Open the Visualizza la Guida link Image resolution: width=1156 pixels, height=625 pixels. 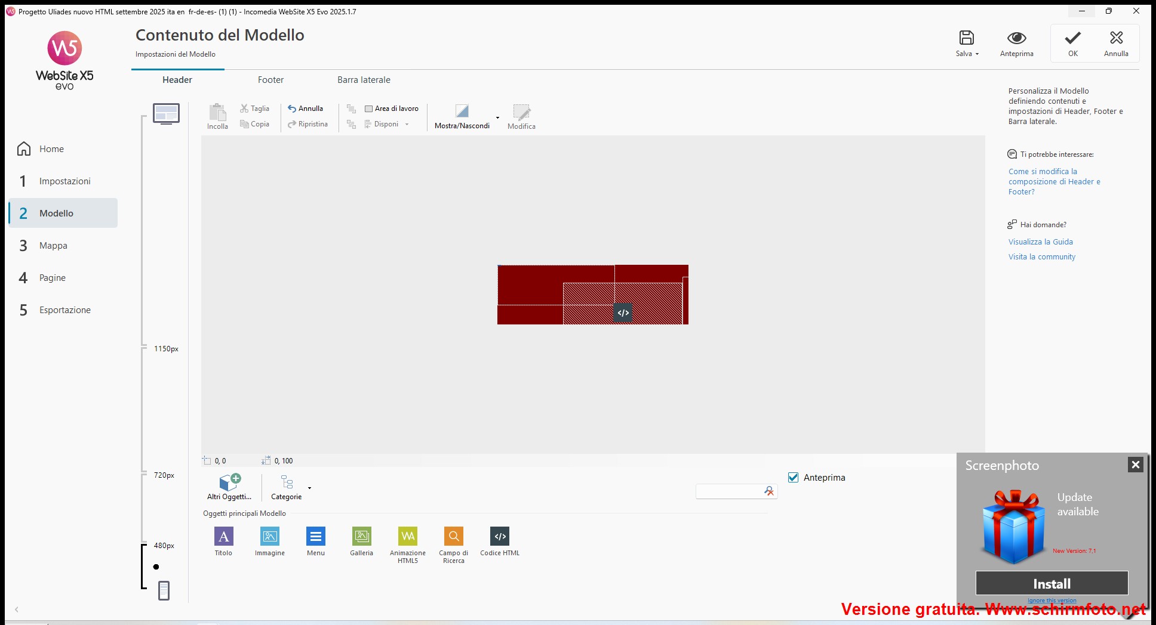1040,242
